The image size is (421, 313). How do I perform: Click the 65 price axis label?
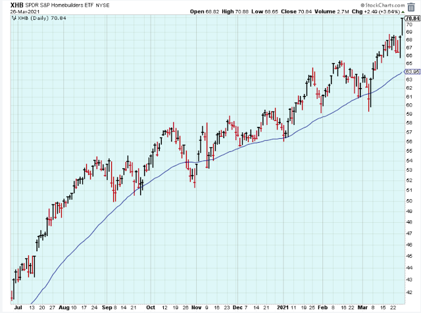(409, 64)
